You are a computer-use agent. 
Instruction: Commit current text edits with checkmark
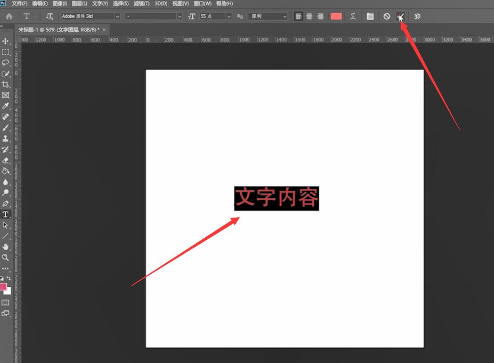[400, 17]
